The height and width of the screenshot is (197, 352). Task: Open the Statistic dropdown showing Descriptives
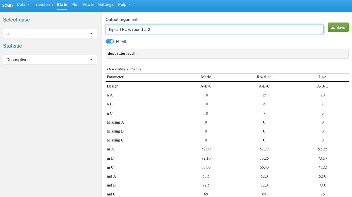coord(50,60)
